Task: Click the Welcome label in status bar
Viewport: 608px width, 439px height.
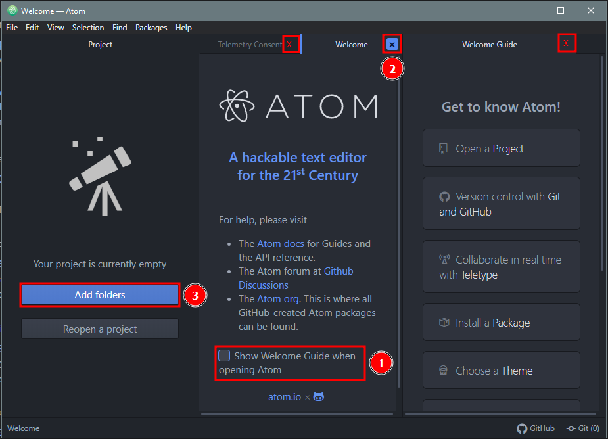Action: (x=24, y=428)
